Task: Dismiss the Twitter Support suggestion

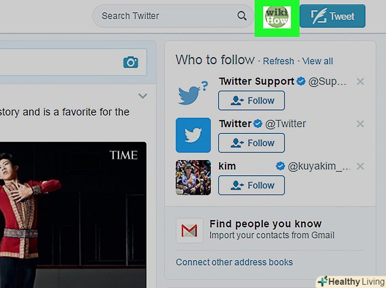Action: (x=360, y=82)
